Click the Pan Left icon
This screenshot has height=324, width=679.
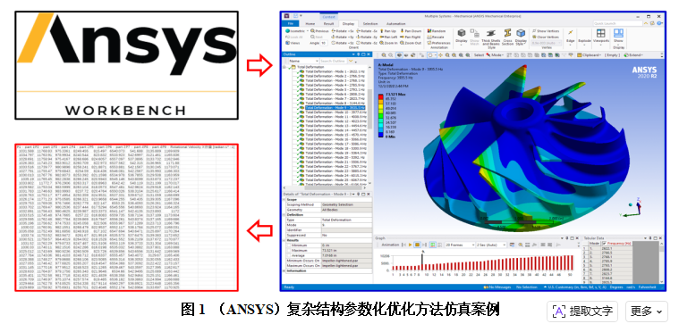click(381, 37)
